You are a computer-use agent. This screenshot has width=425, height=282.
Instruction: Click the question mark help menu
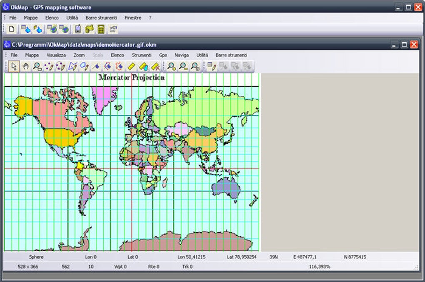150,18
